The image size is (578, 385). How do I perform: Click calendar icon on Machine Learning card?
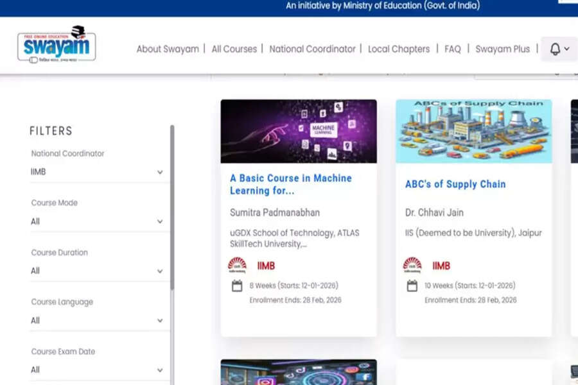tap(237, 286)
